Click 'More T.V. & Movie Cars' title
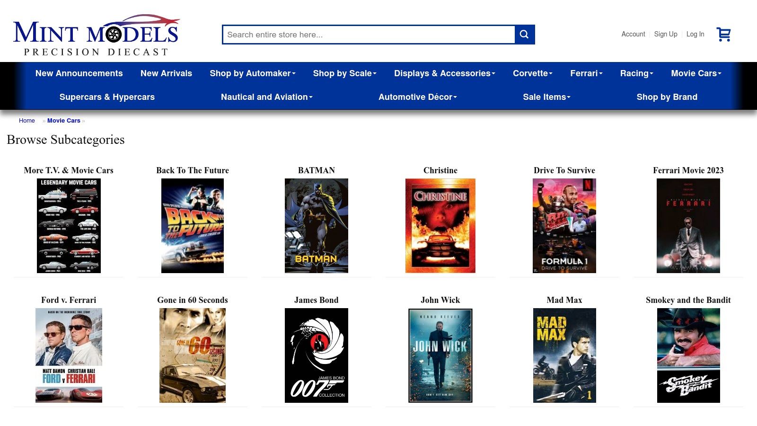 pos(69,170)
